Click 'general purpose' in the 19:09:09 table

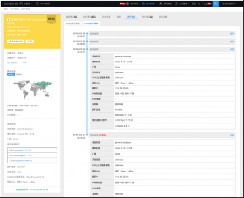(x=123, y=142)
